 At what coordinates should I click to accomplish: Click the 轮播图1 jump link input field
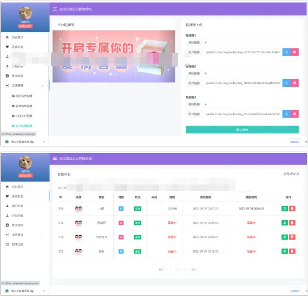point(251,42)
